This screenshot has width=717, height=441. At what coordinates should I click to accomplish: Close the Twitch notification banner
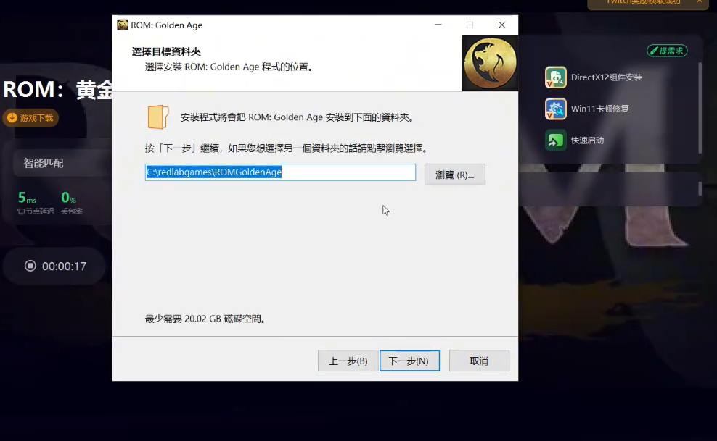tap(699, 2)
